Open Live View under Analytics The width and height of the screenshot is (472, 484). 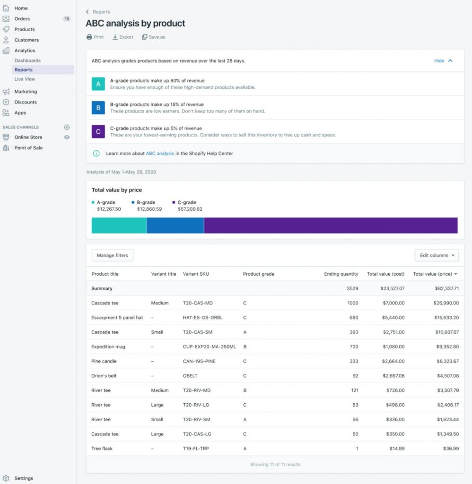(25, 79)
